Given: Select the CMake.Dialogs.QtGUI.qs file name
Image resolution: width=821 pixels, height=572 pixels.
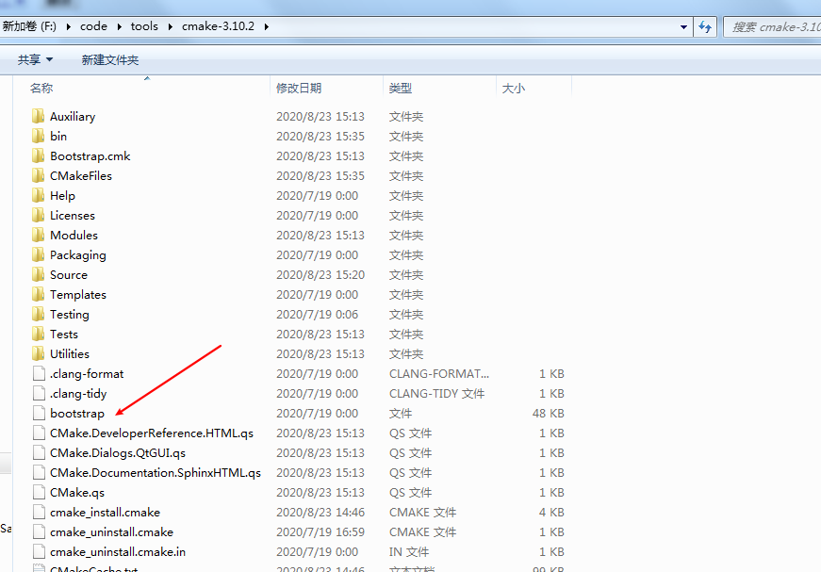Looking at the screenshot, I should (118, 453).
